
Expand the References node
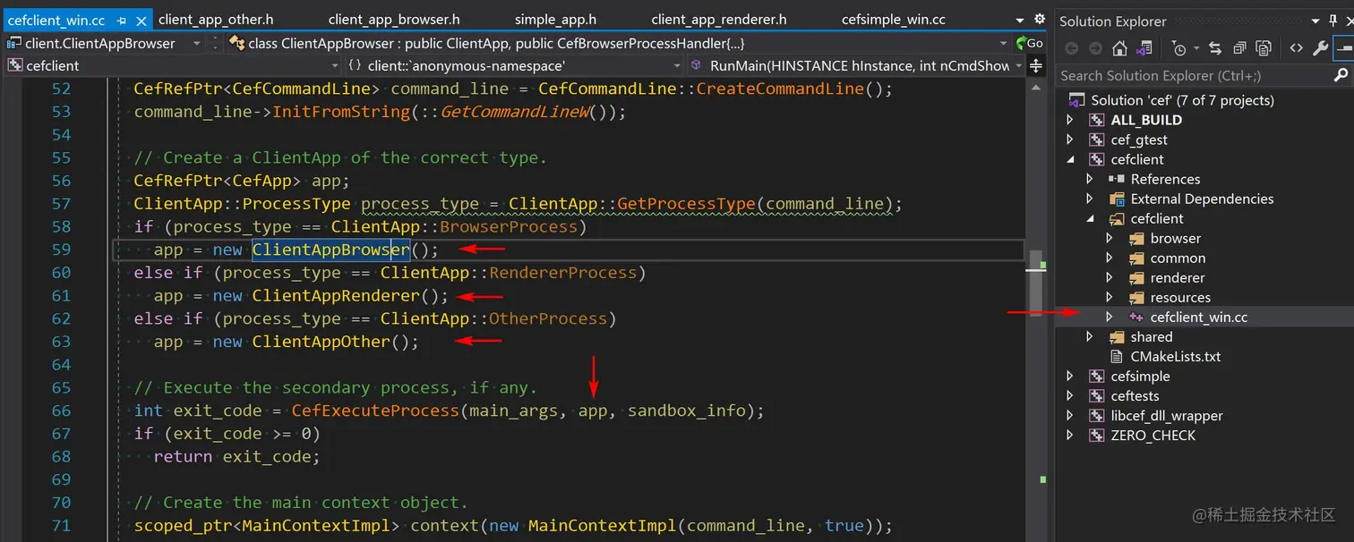(x=1090, y=179)
